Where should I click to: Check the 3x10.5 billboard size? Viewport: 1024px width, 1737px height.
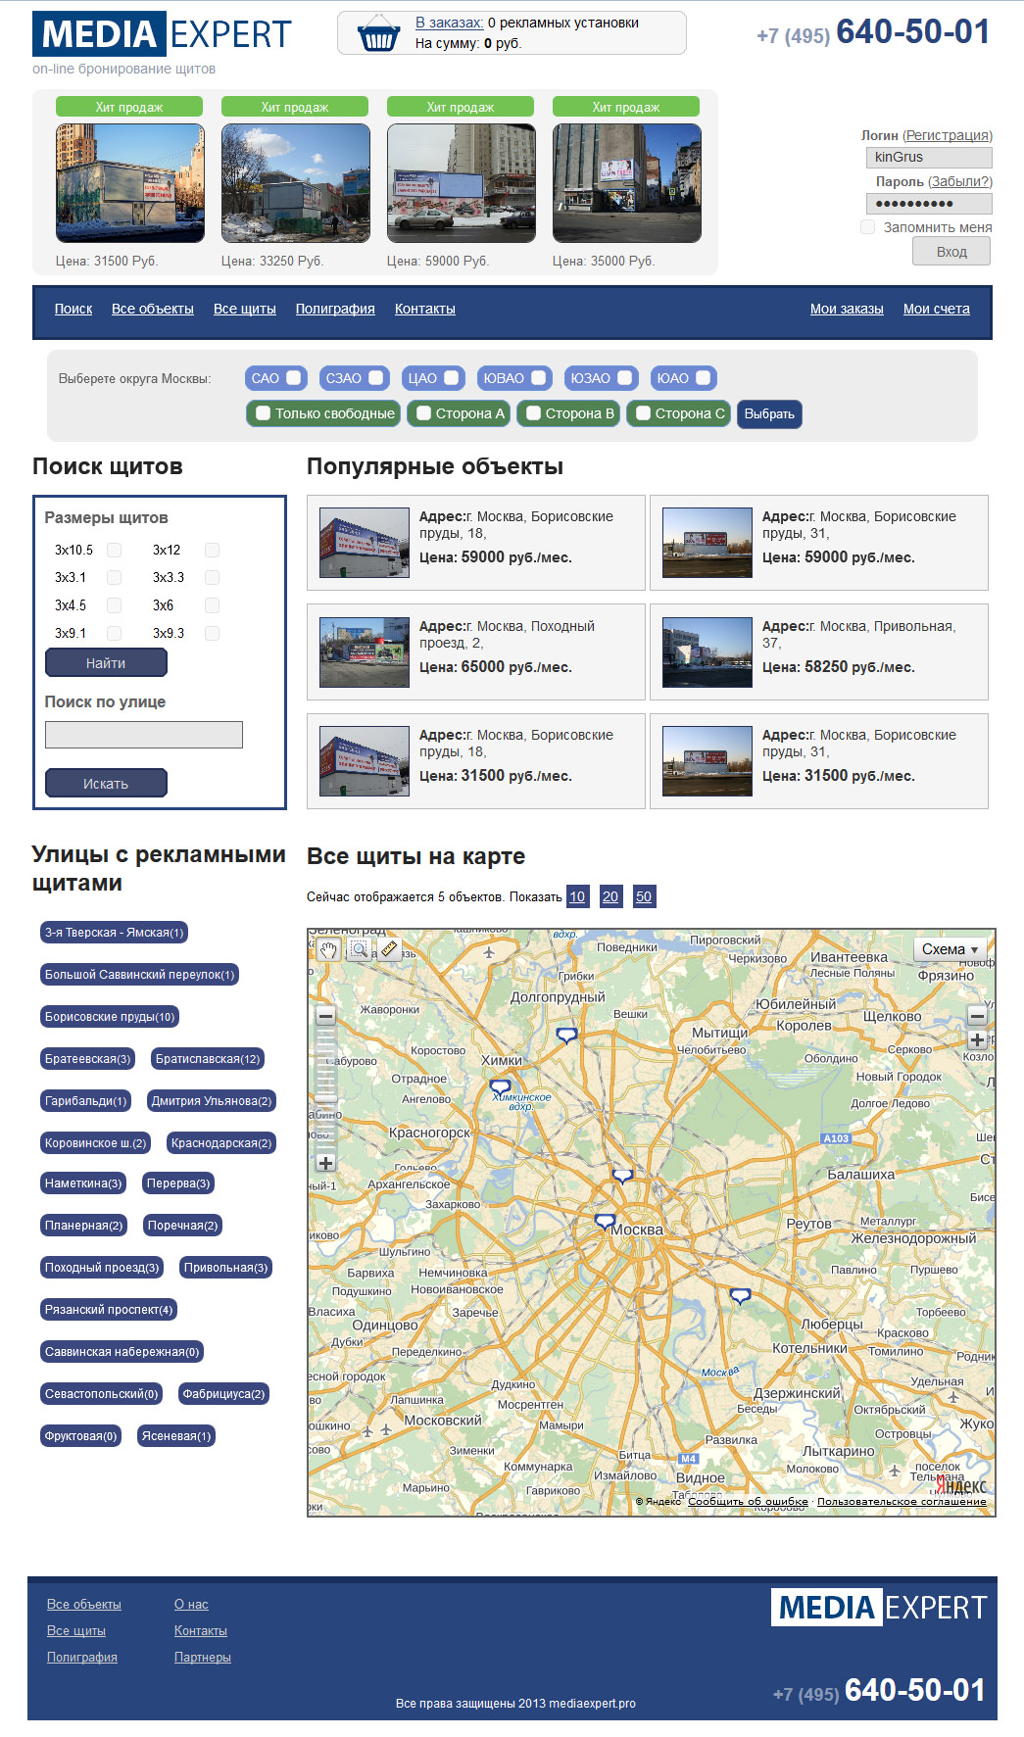114,550
